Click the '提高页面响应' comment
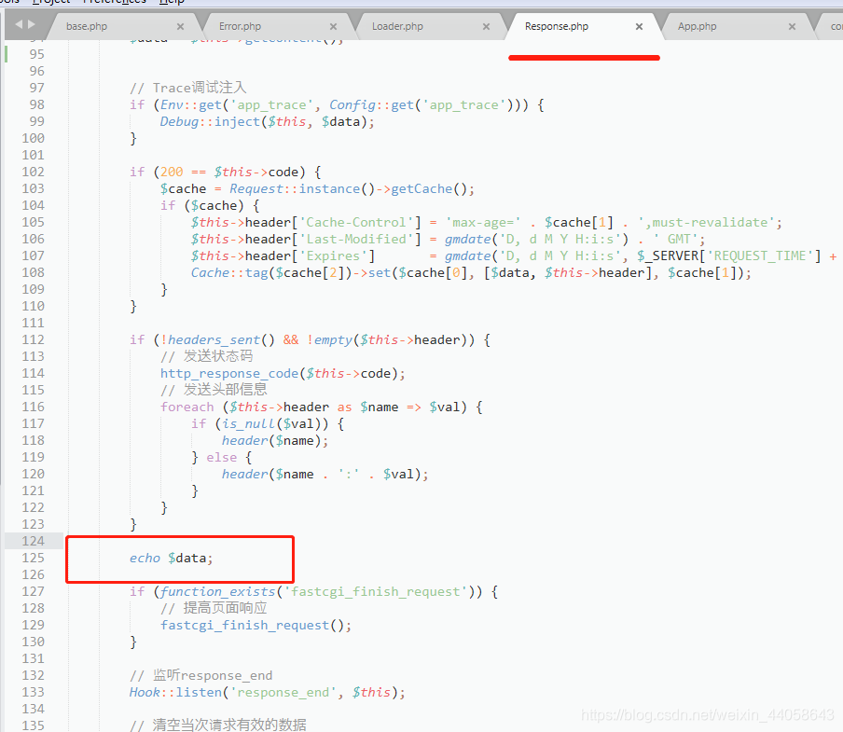Screen dimensions: 843x732 (x=214, y=608)
